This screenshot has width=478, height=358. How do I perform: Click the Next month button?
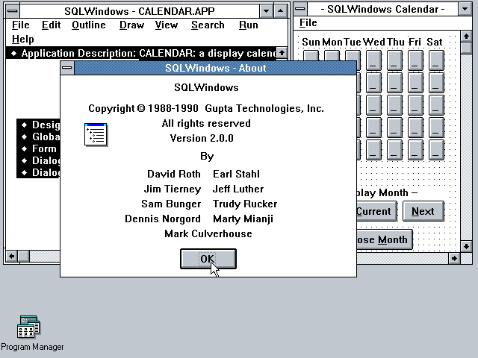click(x=423, y=211)
